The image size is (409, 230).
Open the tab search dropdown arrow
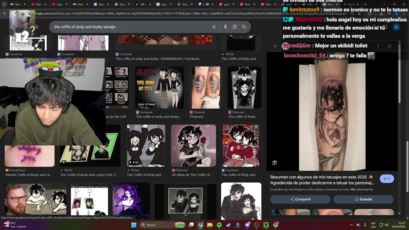click(x=4, y=4)
